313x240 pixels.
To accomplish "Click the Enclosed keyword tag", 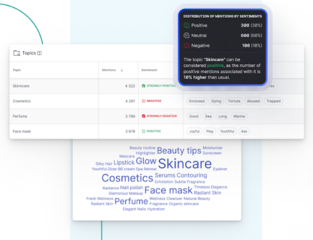I will click(197, 101).
